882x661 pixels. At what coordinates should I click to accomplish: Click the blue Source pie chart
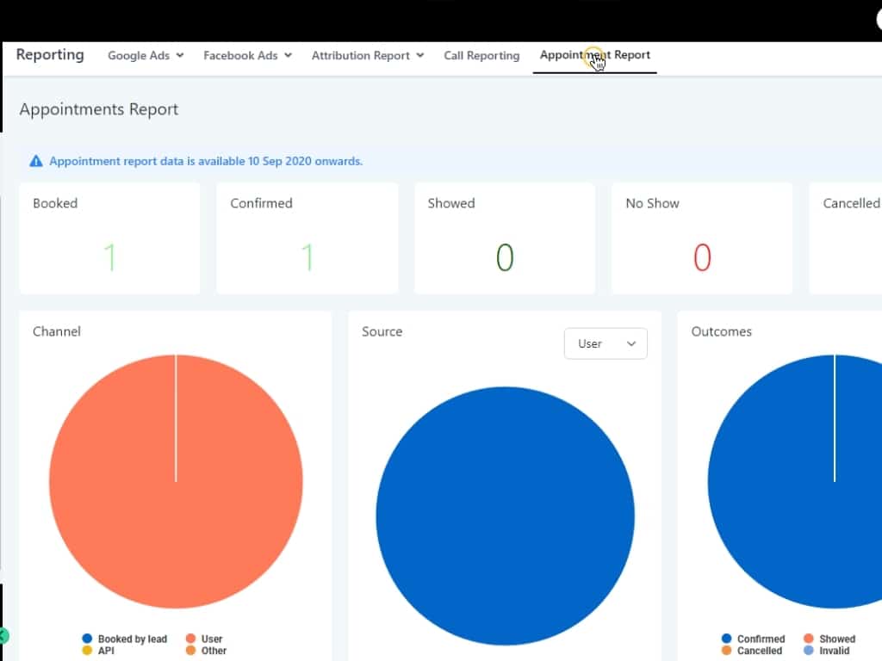tap(505, 516)
